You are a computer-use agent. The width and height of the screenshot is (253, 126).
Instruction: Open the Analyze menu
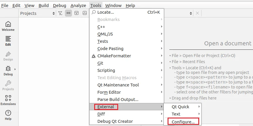78,6
